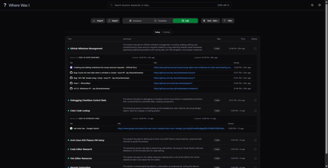
Task: Click the Export button
Action: (113, 21)
